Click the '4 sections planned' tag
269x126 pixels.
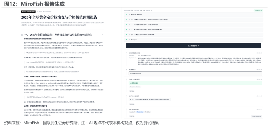tap(135, 87)
